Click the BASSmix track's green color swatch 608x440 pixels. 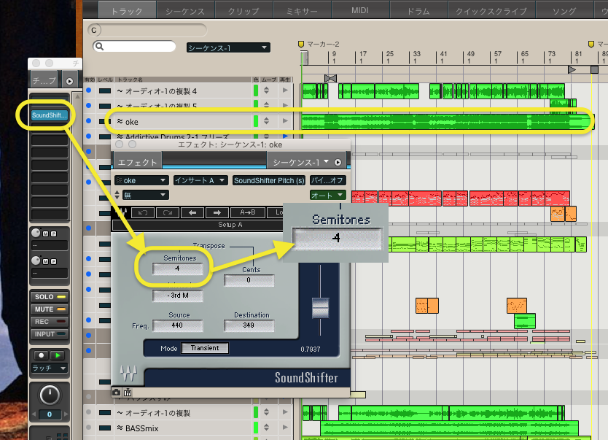point(256,428)
